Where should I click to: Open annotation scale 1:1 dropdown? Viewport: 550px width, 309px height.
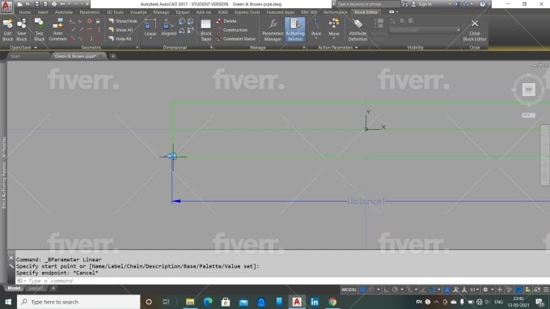475,290
